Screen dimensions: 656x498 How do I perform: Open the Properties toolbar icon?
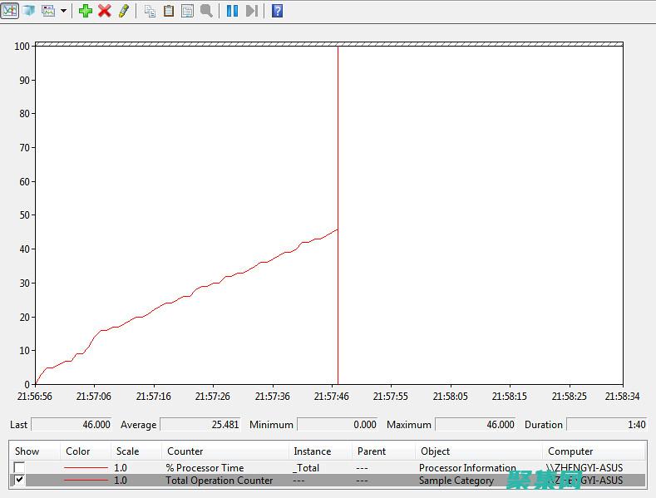click(x=187, y=11)
